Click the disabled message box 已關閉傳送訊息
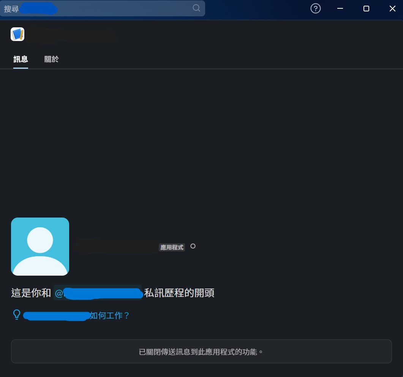 pyautogui.click(x=201, y=352)
